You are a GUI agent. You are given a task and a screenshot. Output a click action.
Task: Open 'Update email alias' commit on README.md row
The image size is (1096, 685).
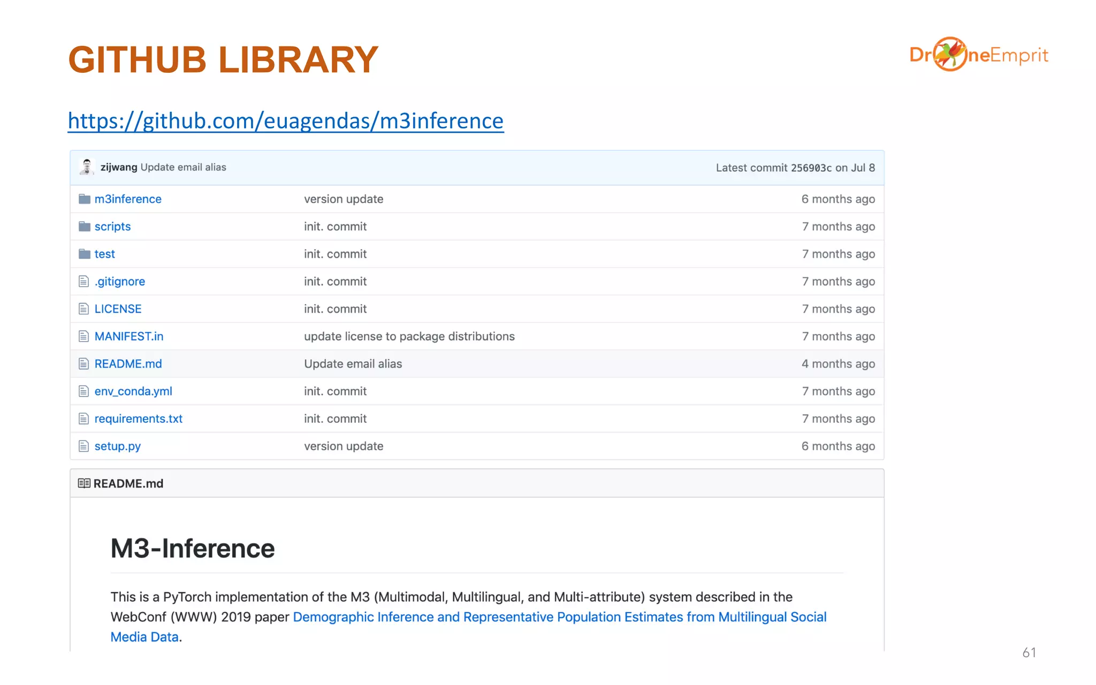click(x=353, y=364)
